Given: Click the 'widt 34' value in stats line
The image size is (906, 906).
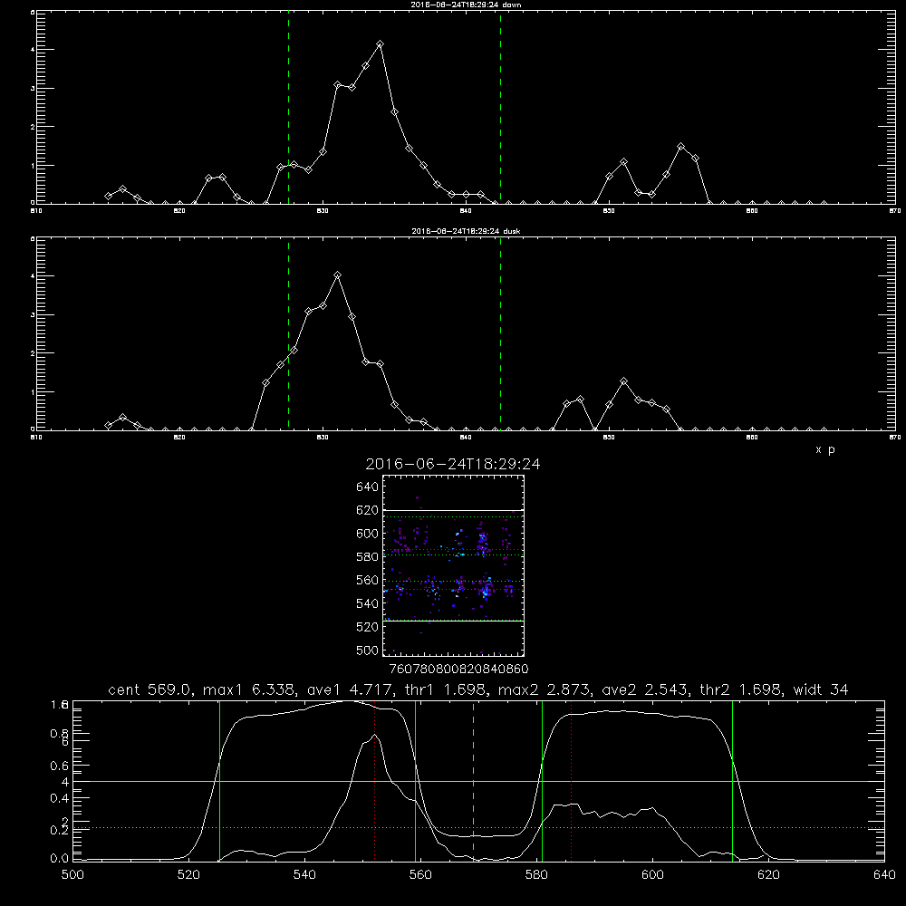Looking at the screenshot, I should click(821, 689).
